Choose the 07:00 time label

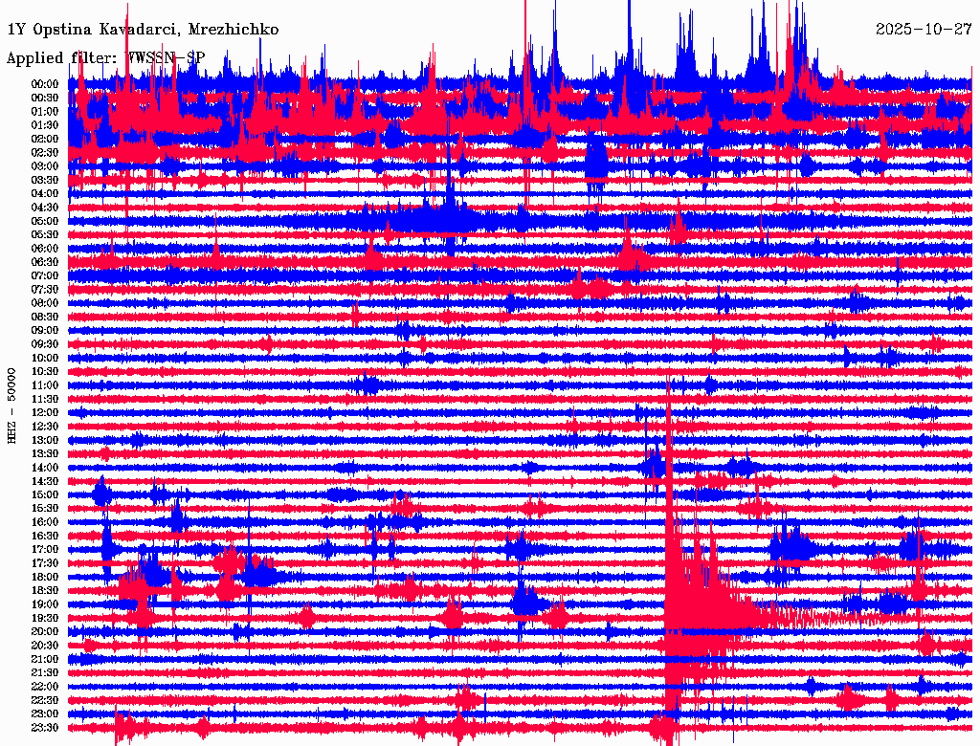coord(45,276)
